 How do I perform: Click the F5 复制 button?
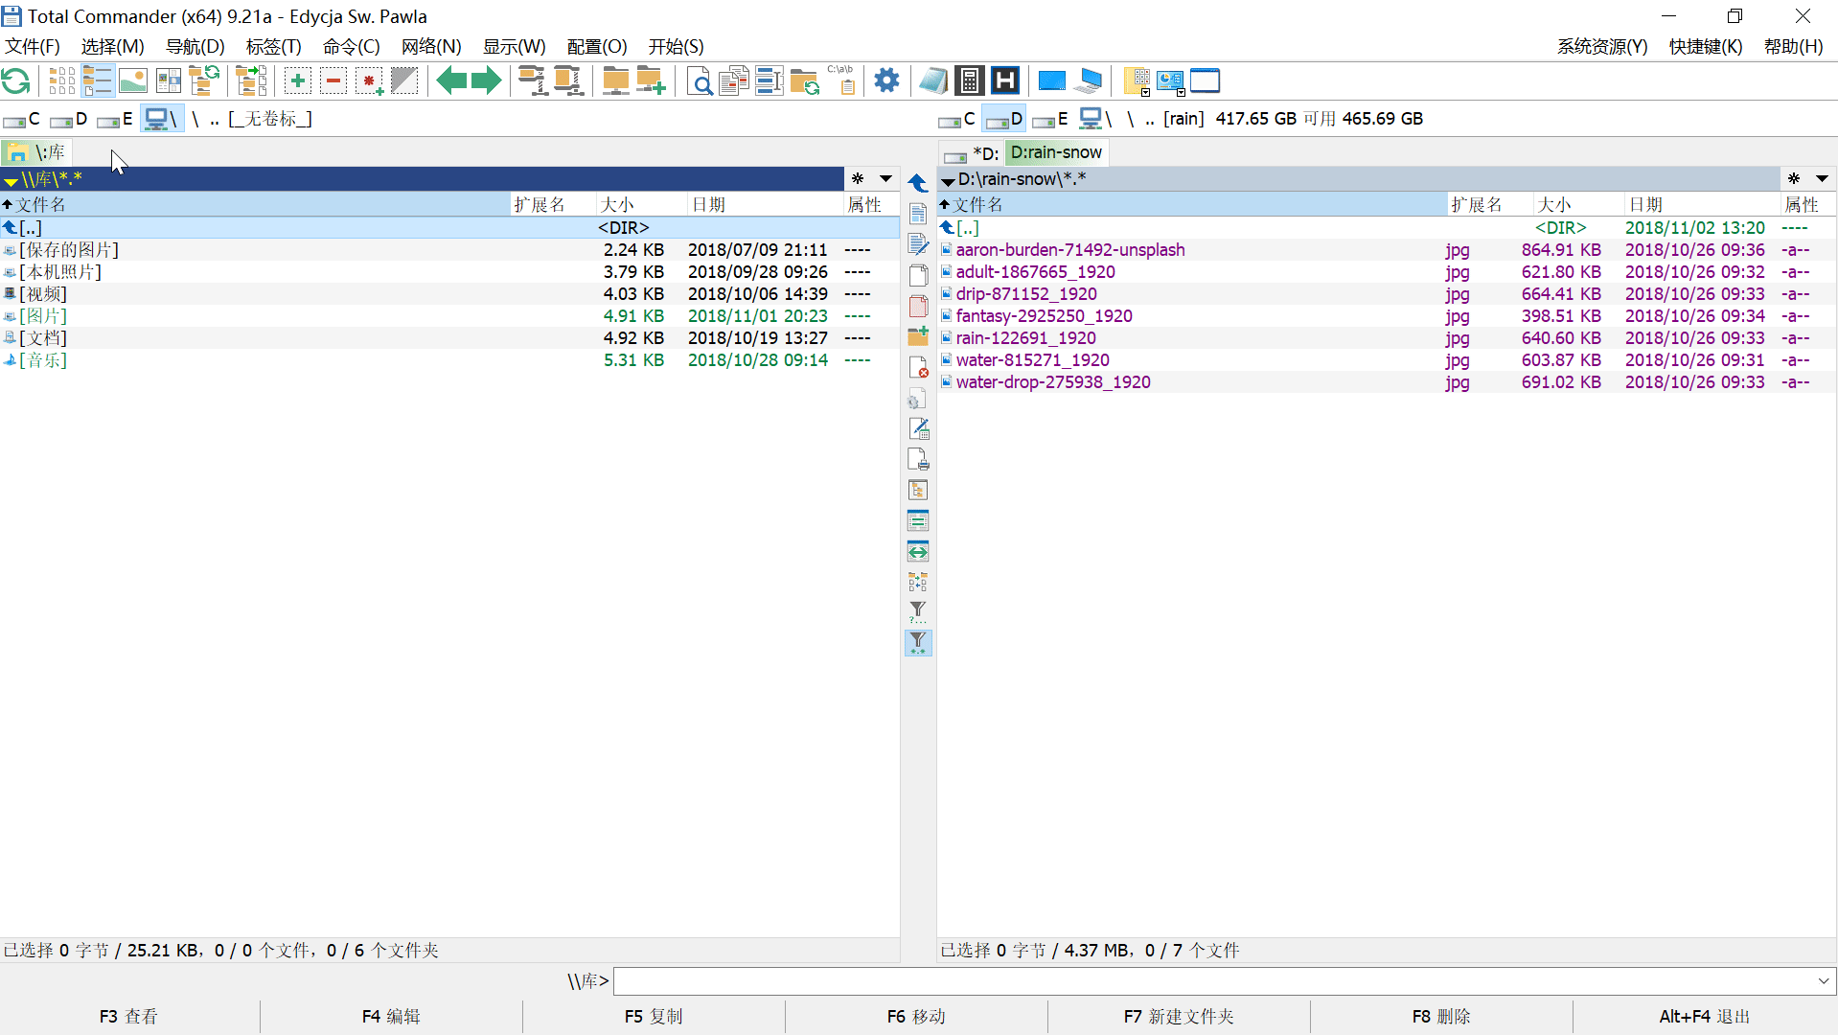[x=654, y=1017]
